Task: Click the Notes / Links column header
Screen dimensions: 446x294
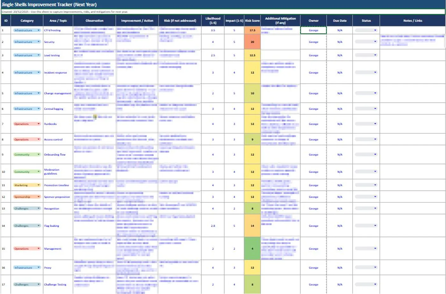Action: point(413,21)
